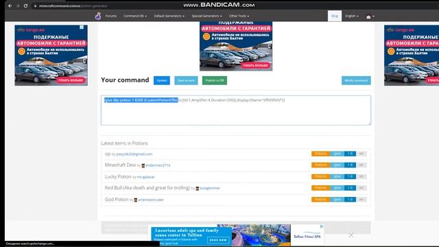Click artemisintruder's avatar icon
439x247 pixels.
tap(136, 200)
